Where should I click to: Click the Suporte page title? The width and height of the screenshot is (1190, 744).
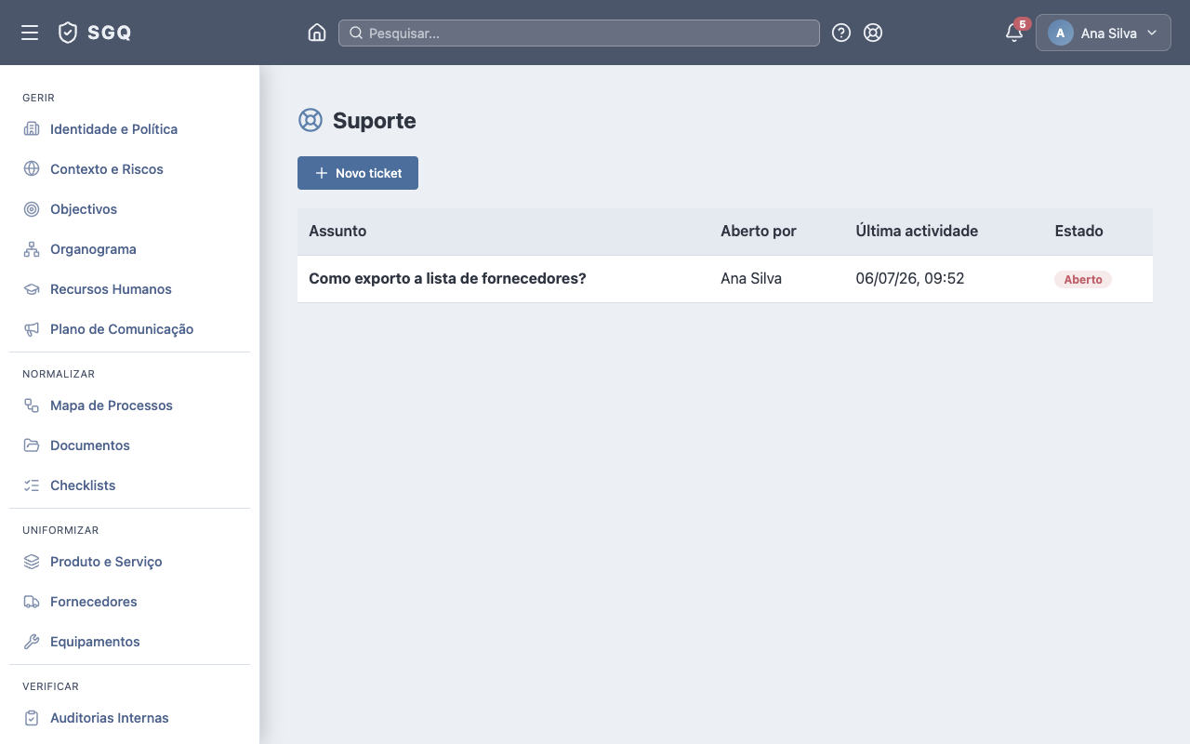pyautogui.click(x=374, y=121)
